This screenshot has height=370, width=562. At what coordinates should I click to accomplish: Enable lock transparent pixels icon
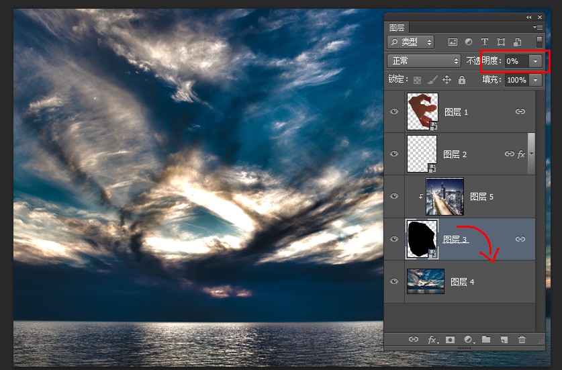417,80
